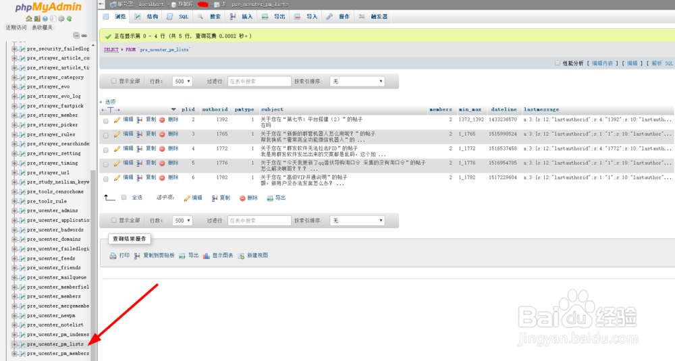This screenshot has height=361, width=675.
Task: Click the upper filter rows search field
Action: [260, 82]
